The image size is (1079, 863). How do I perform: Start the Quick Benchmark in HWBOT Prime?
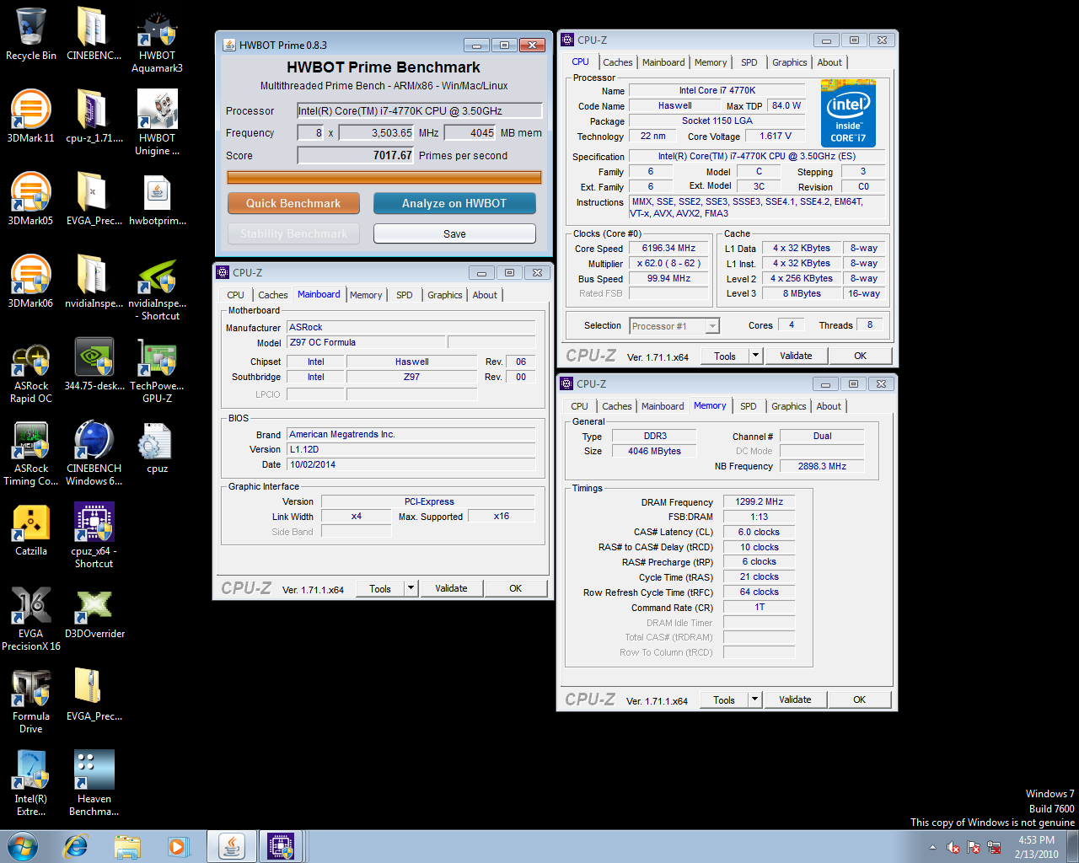[x=293, y=203]
